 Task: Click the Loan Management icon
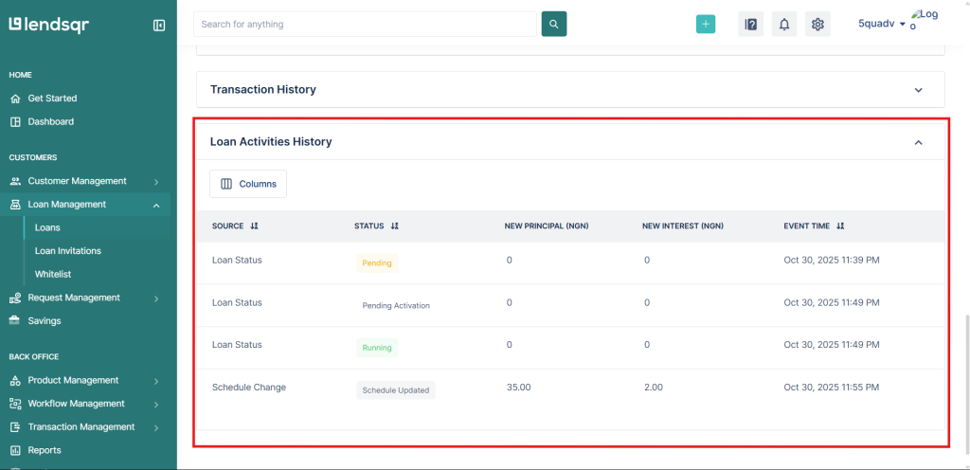point(15,205)
